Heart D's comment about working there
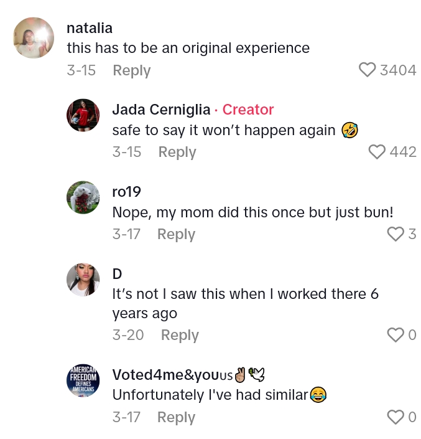421x439 pixels. click(x=396, y=335)
